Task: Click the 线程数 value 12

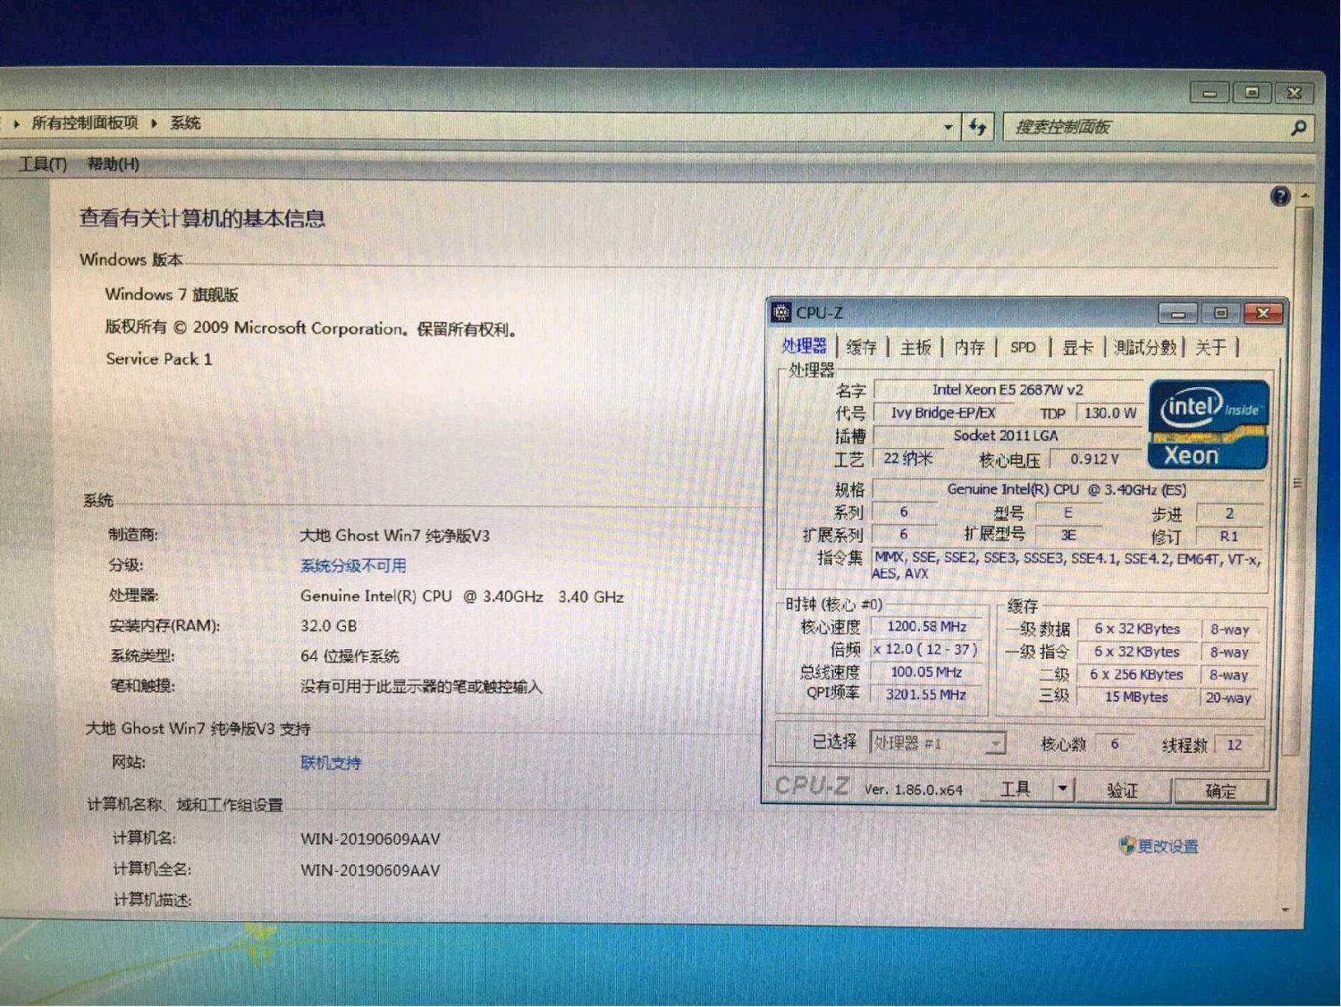Action: click(1234, 744)
